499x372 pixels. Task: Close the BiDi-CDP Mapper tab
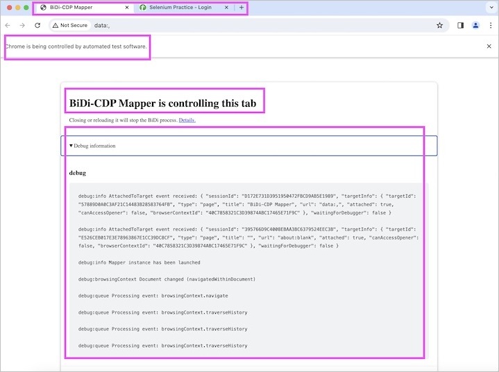point(127,8)
